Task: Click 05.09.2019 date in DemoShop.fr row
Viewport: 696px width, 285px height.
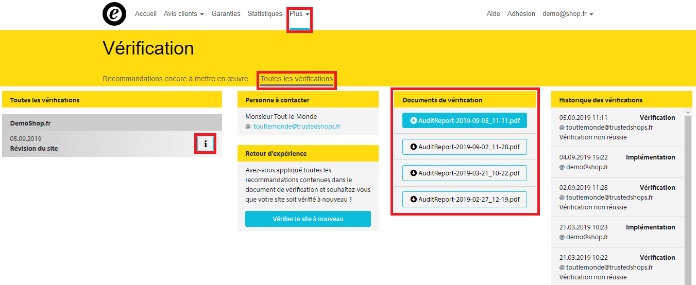Action: tap(26, 139)
